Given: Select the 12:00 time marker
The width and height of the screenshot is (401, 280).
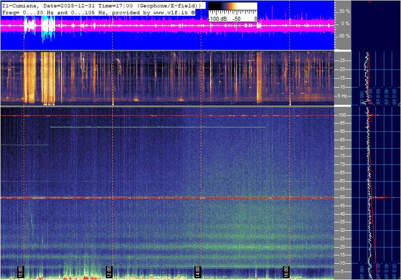Looking at the screenshot, I should tap(109, 271).
